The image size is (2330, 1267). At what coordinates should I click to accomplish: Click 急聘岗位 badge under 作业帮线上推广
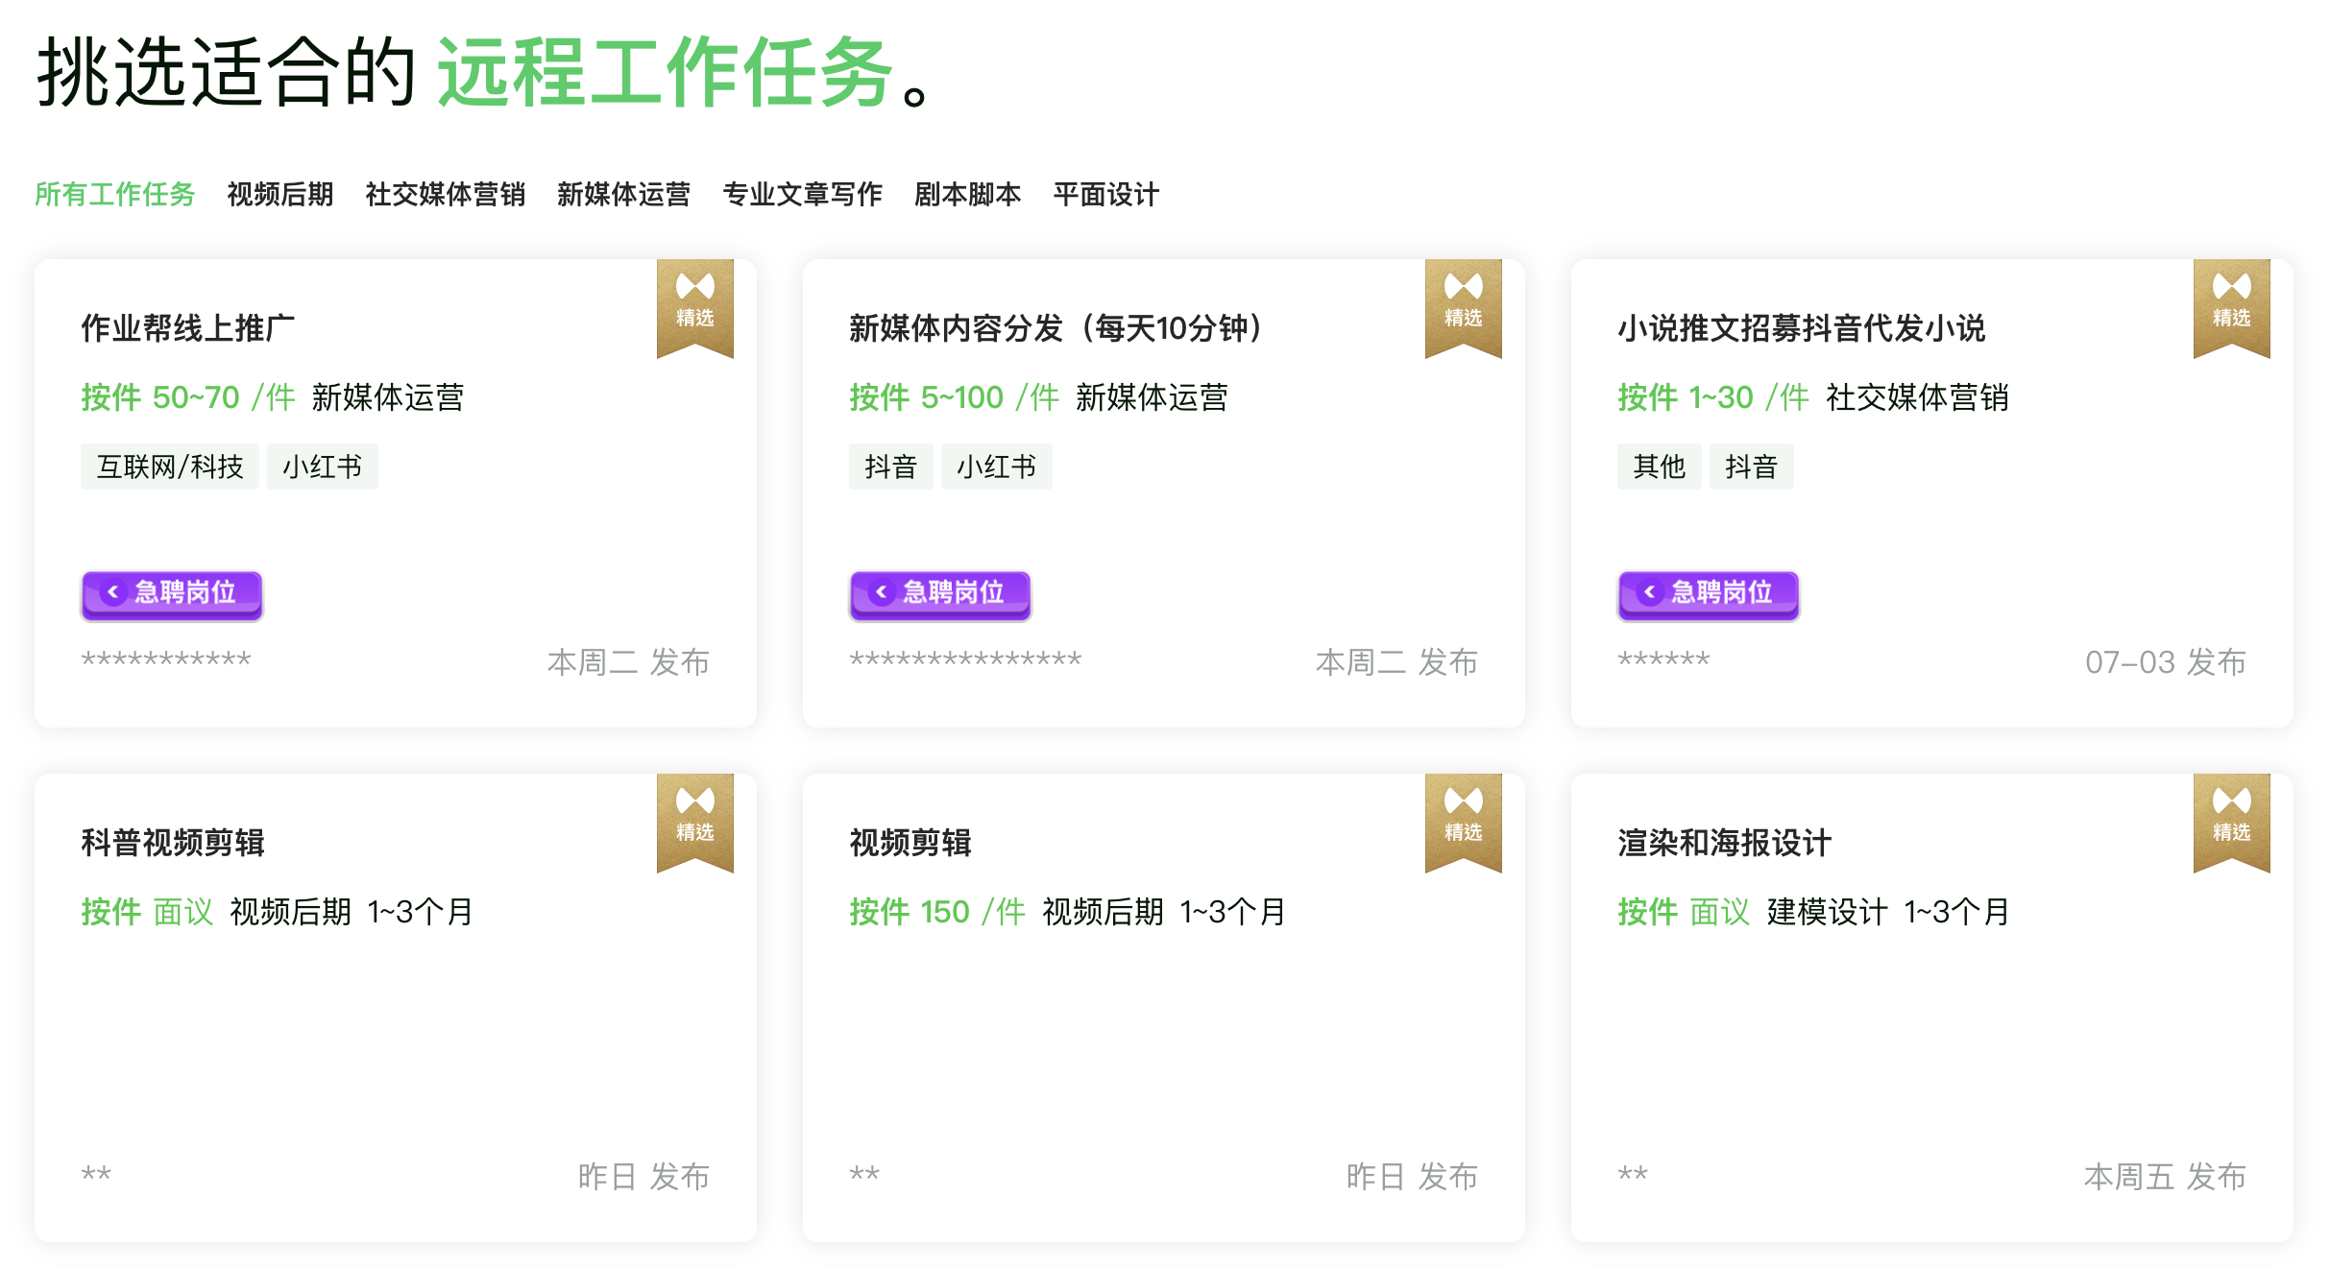[172, 594]
